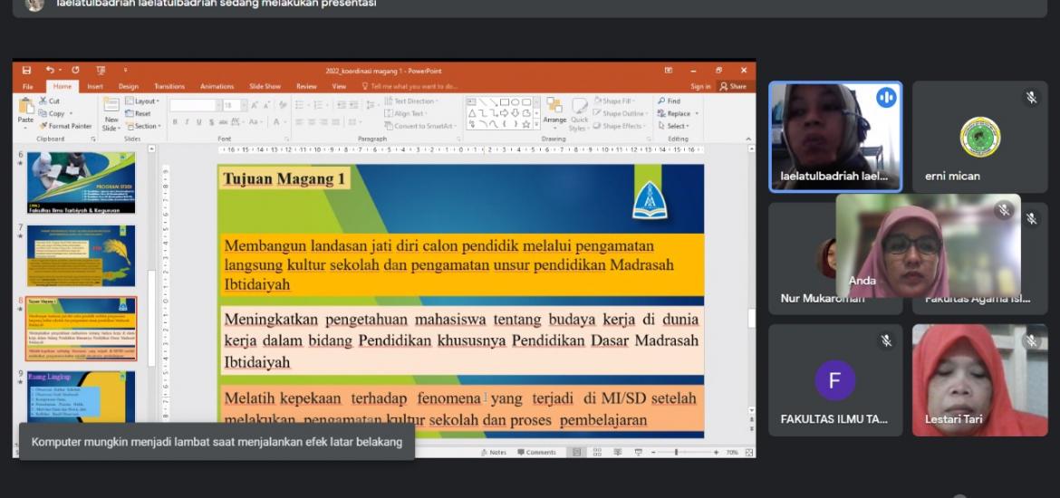The image size is (1060, 498).
Task: Click the Sign in link
Action: [700, 86]
